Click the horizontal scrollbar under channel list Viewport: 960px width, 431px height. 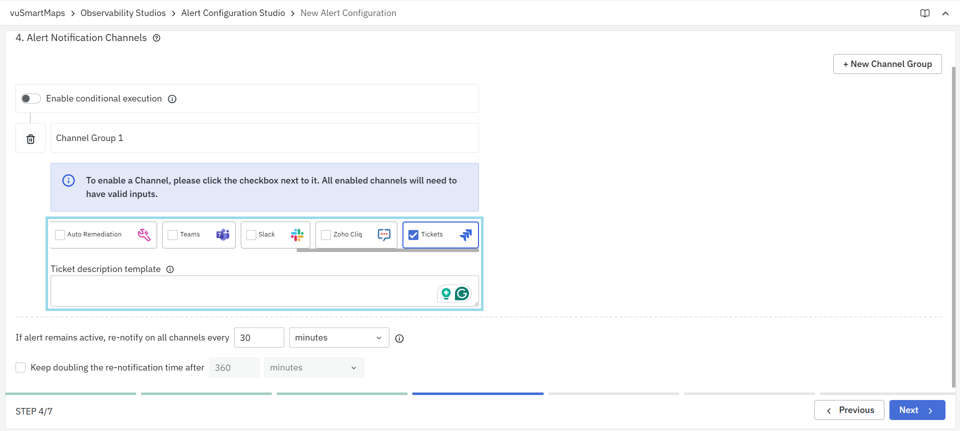coord(387,250)
